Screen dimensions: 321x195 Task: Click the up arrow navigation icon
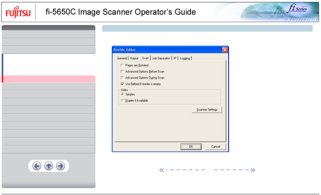(x=49, y=166)
